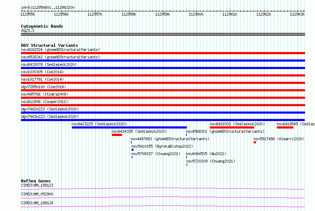Click the small red nsv5917486 marker

[255, 142]
